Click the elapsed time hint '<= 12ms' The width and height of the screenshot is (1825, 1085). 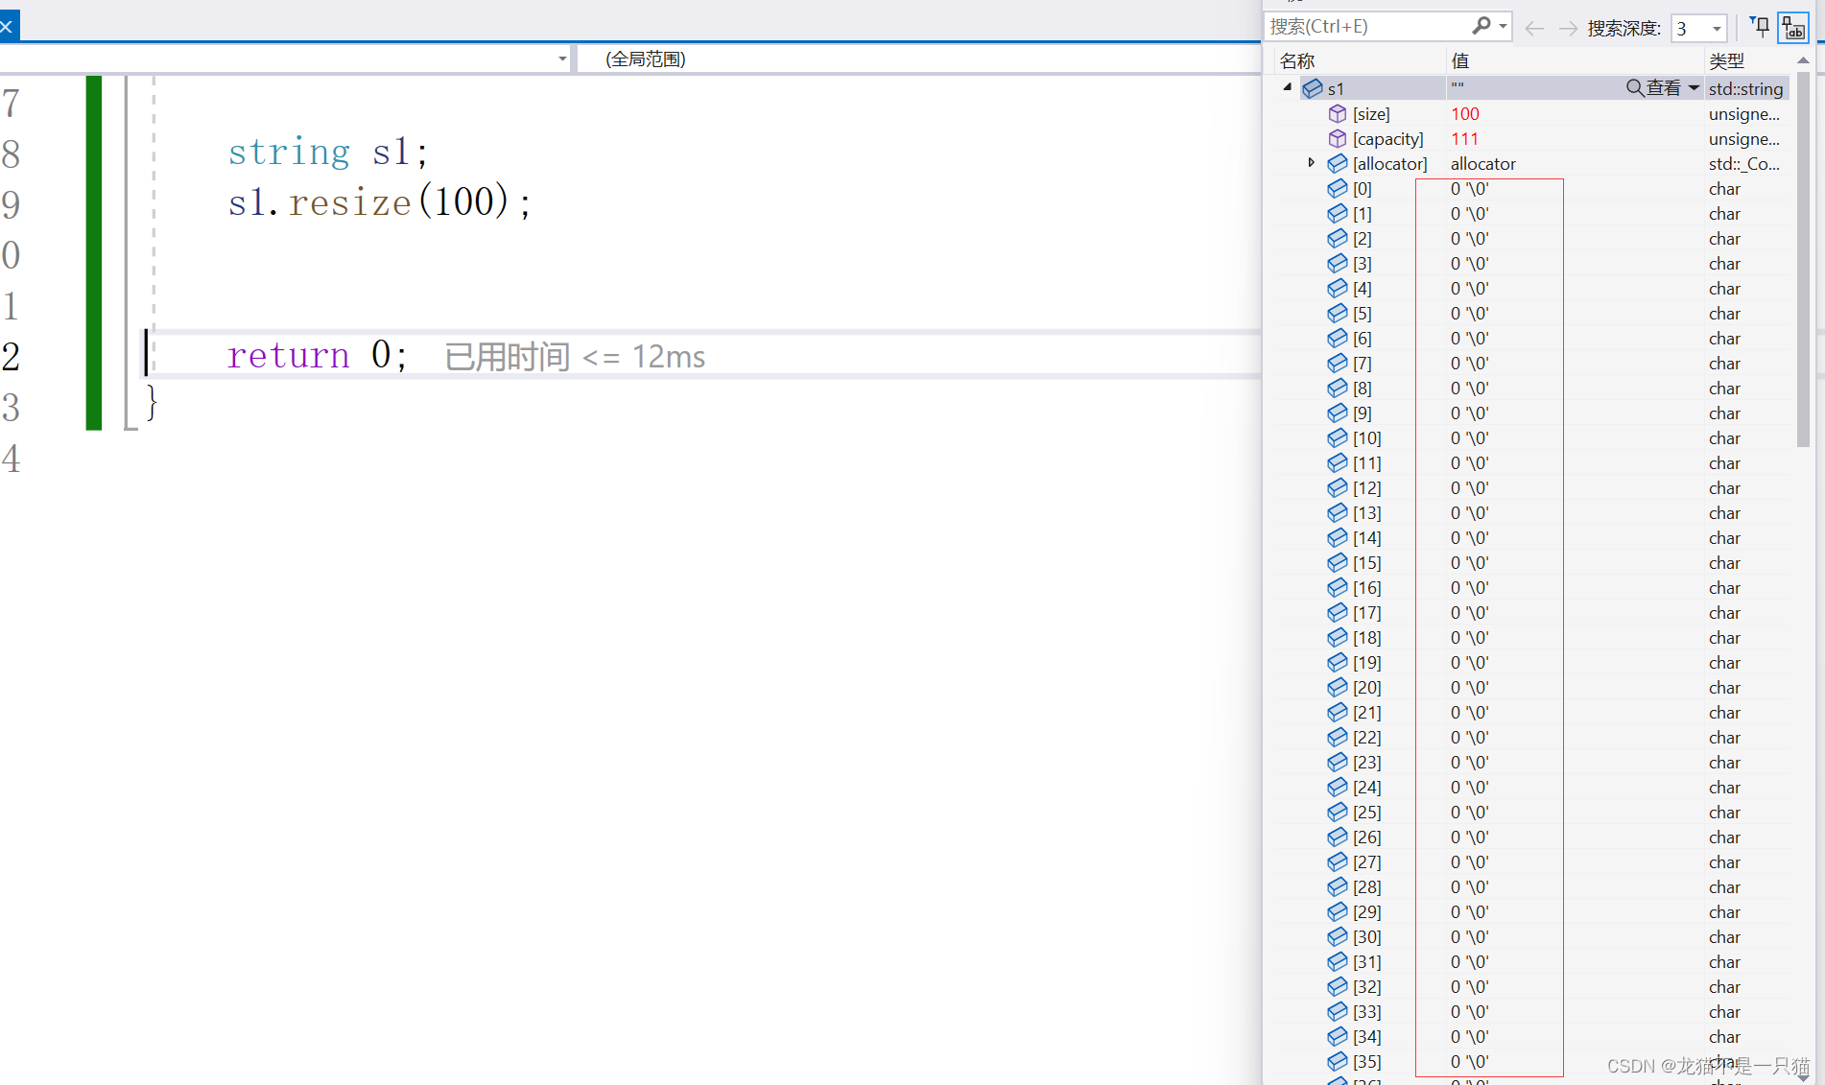coord(644,357)
